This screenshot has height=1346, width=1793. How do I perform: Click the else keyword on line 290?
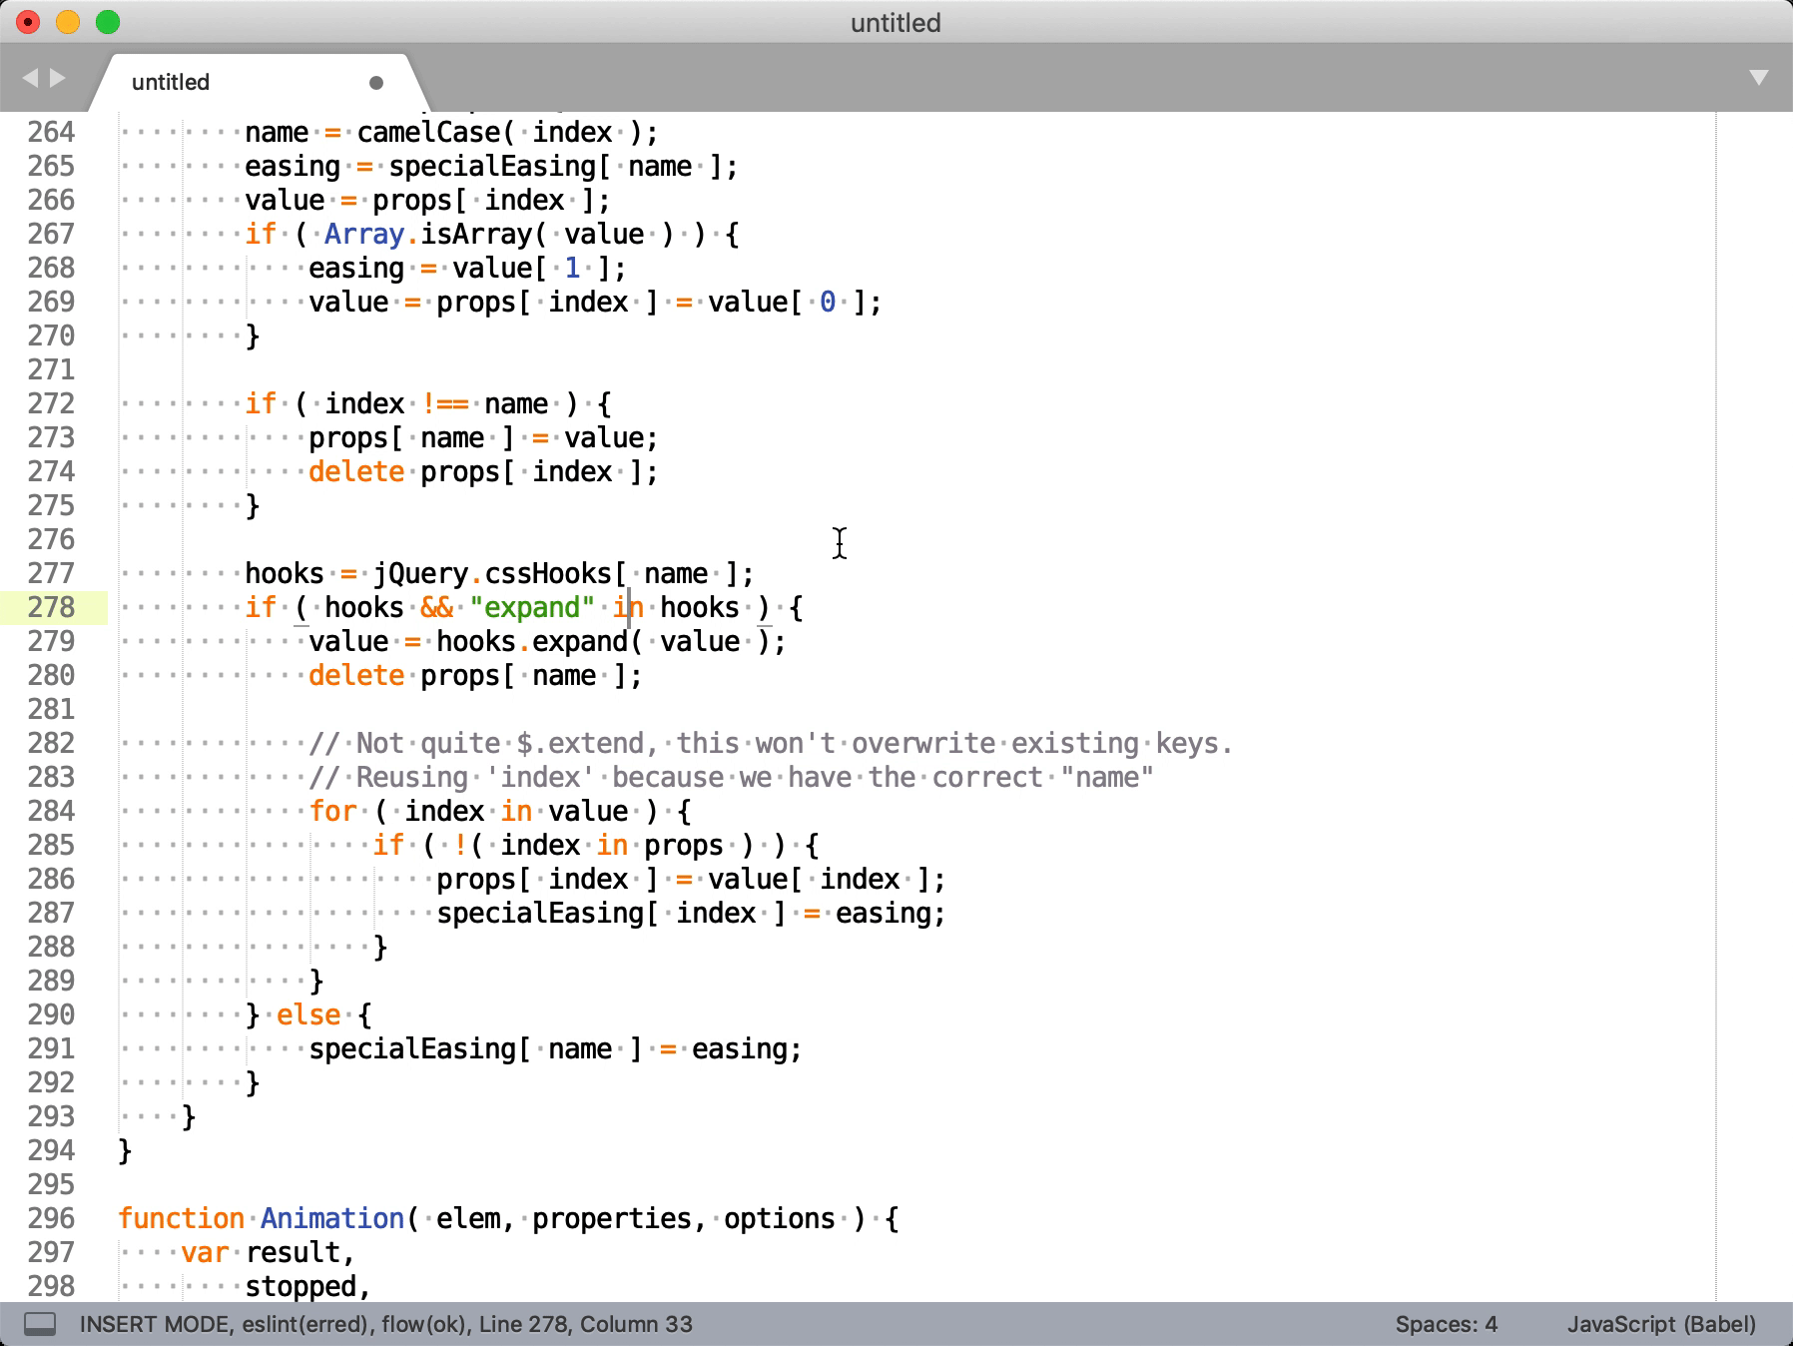pos(308,1014)
